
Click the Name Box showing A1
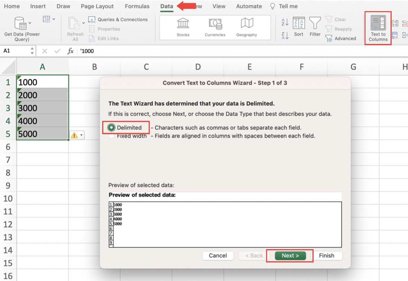tap(16, 51)
